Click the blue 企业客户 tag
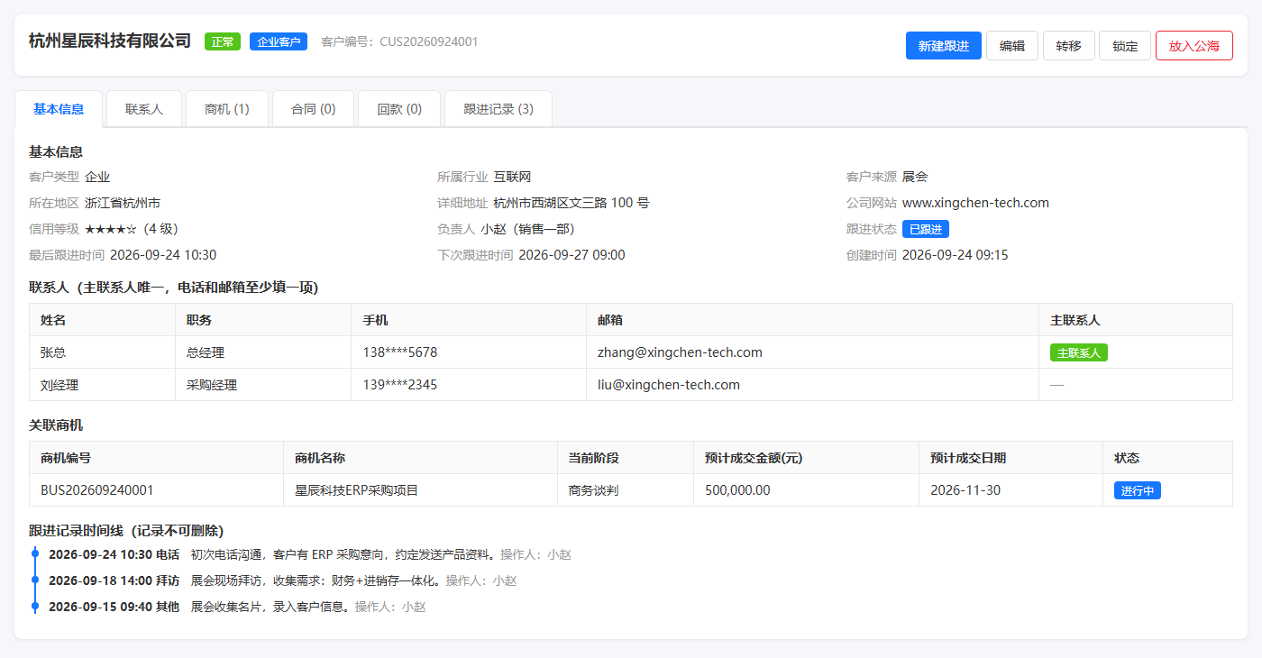 pos(279,41)
